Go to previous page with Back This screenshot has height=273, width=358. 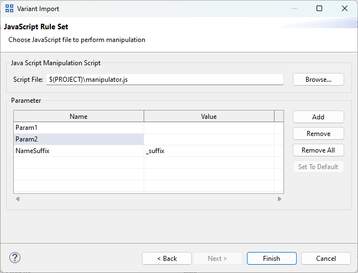click(167, 259)
